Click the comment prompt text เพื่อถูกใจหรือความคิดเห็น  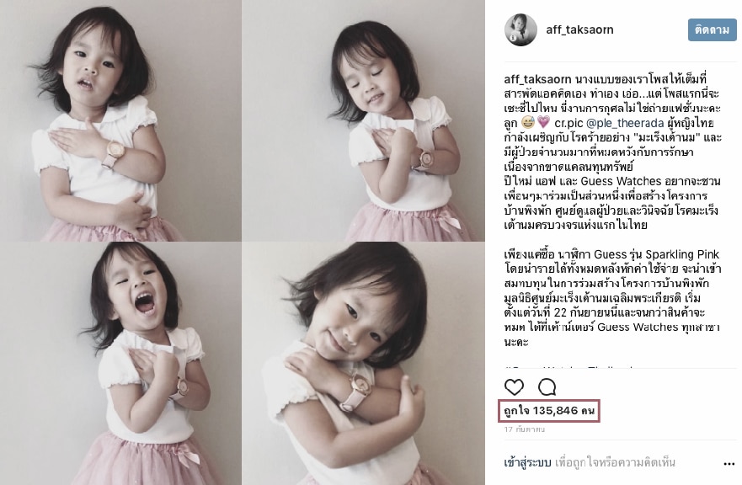tap(615, 462)
